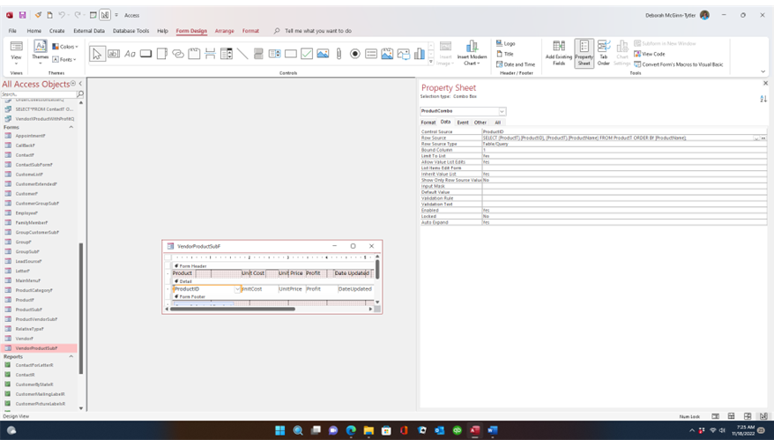Click Convert Form's Macros to Visual Basic
This screenshot has width=774, height=440.
[679, 64]
